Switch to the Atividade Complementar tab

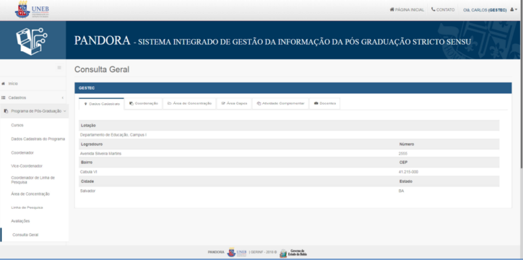[280, 103]
